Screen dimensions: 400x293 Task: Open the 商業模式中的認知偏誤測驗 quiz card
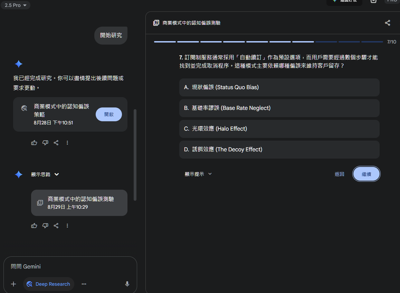click(79, 203)
